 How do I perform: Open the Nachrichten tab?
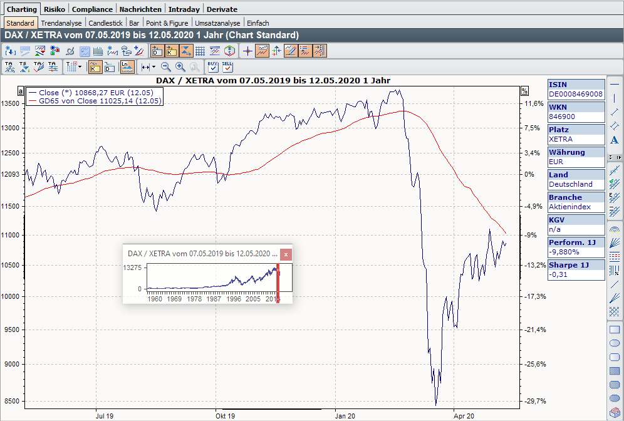coord(141,9)
